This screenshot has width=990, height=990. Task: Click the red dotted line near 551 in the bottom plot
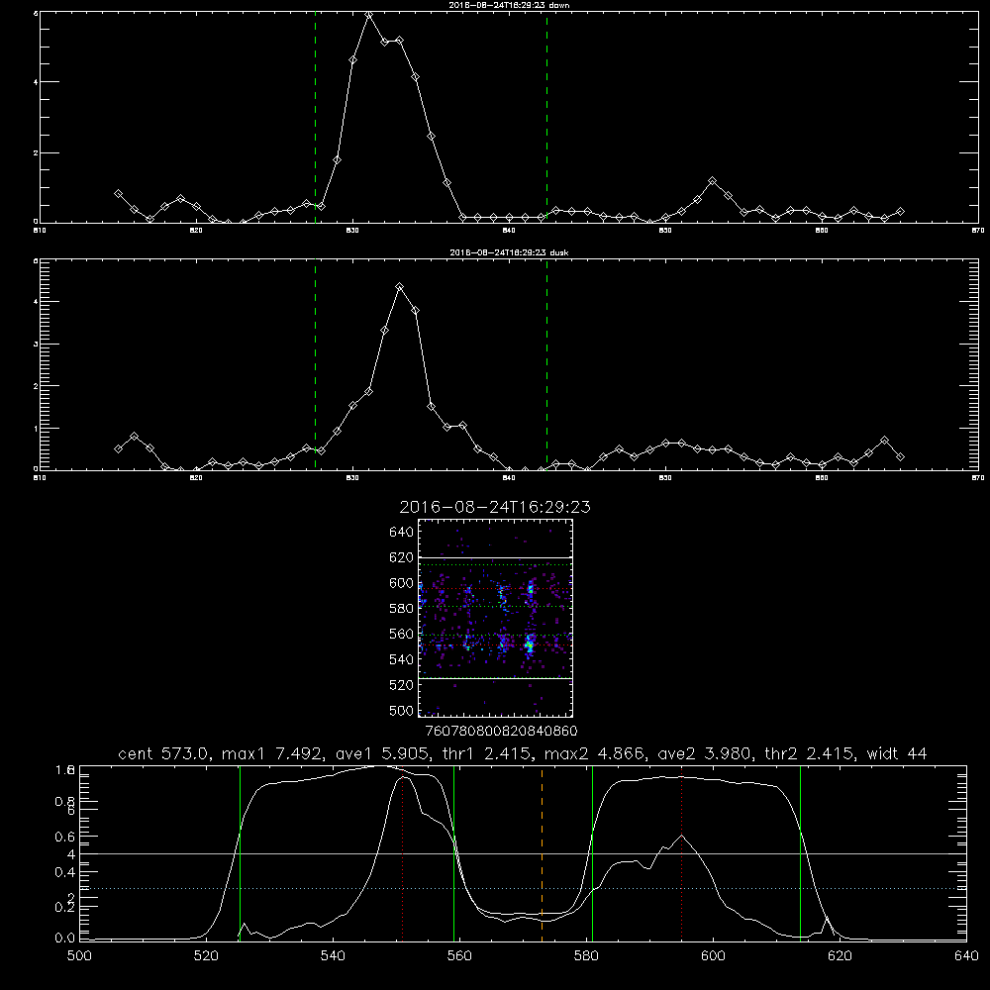click(x=402, y=853)
